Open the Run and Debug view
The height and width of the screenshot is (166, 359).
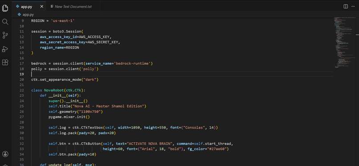(x=5, y=49)
